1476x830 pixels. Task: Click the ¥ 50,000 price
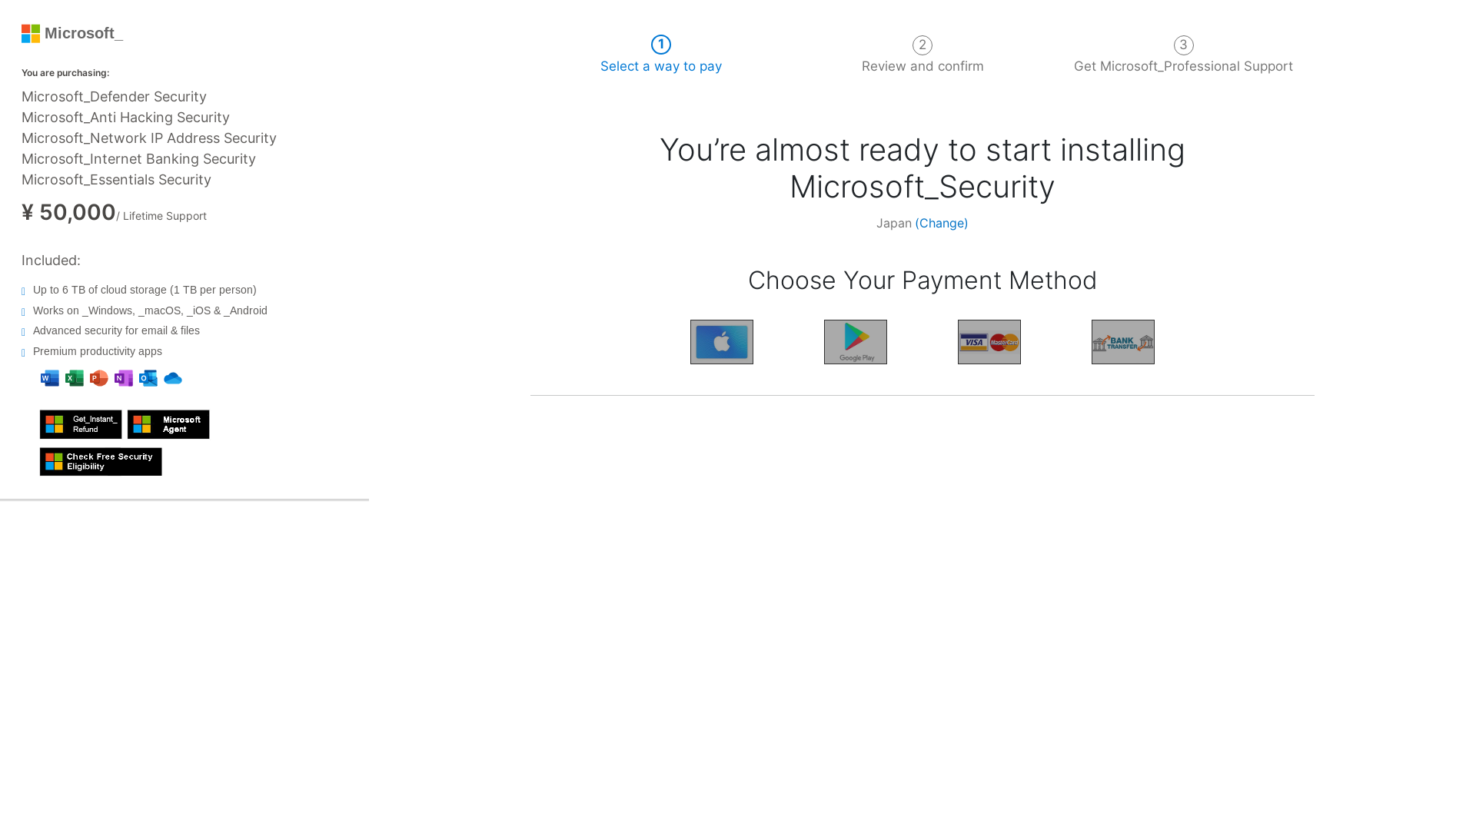point(68,212)
